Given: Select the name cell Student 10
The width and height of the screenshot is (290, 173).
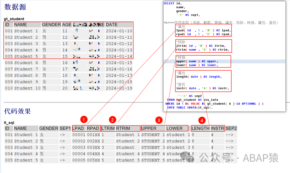Looking at the screenshot, I should click(x=27, y=88).
